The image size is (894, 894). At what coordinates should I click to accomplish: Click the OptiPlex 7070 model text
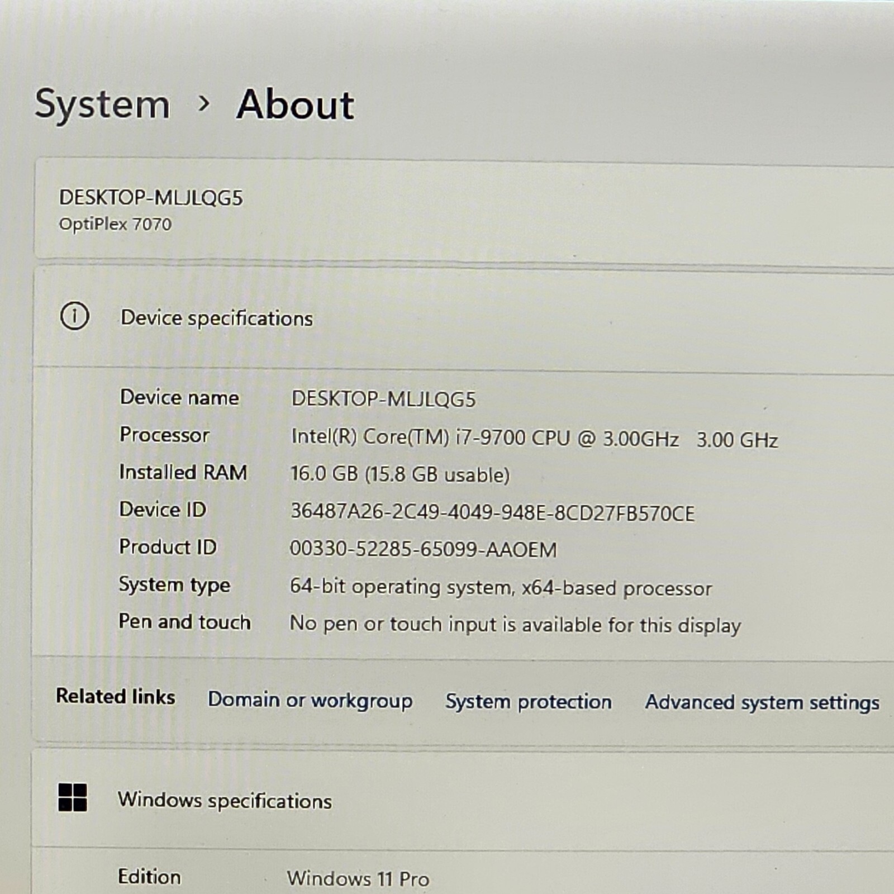click(115, 224)
